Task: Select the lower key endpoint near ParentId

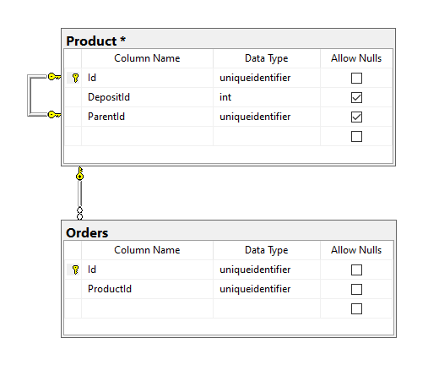Action: pyautogui.click(x=54, y=115)
